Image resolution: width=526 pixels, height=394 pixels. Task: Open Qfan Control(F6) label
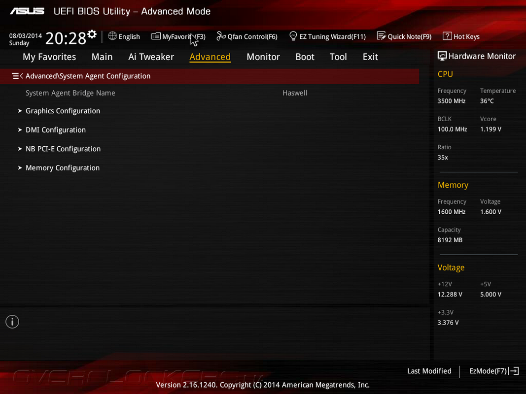tap(252, 36)
